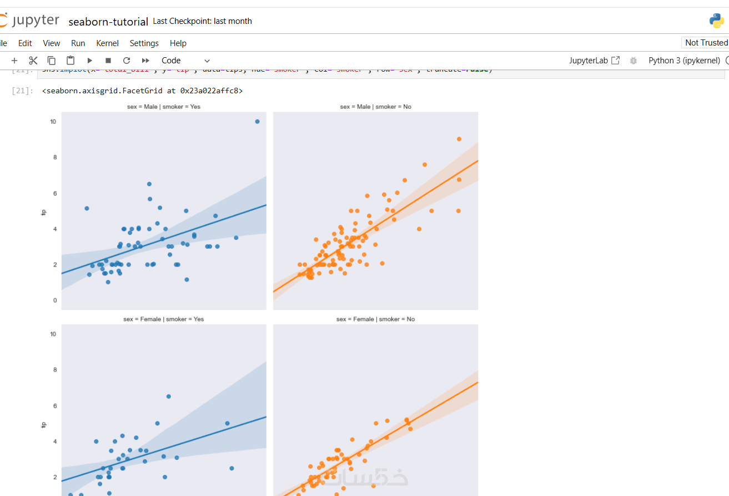This screenshot has height=496, width=729.
Task: Open the cell type Code dropdown
Action: pos(185,61)
